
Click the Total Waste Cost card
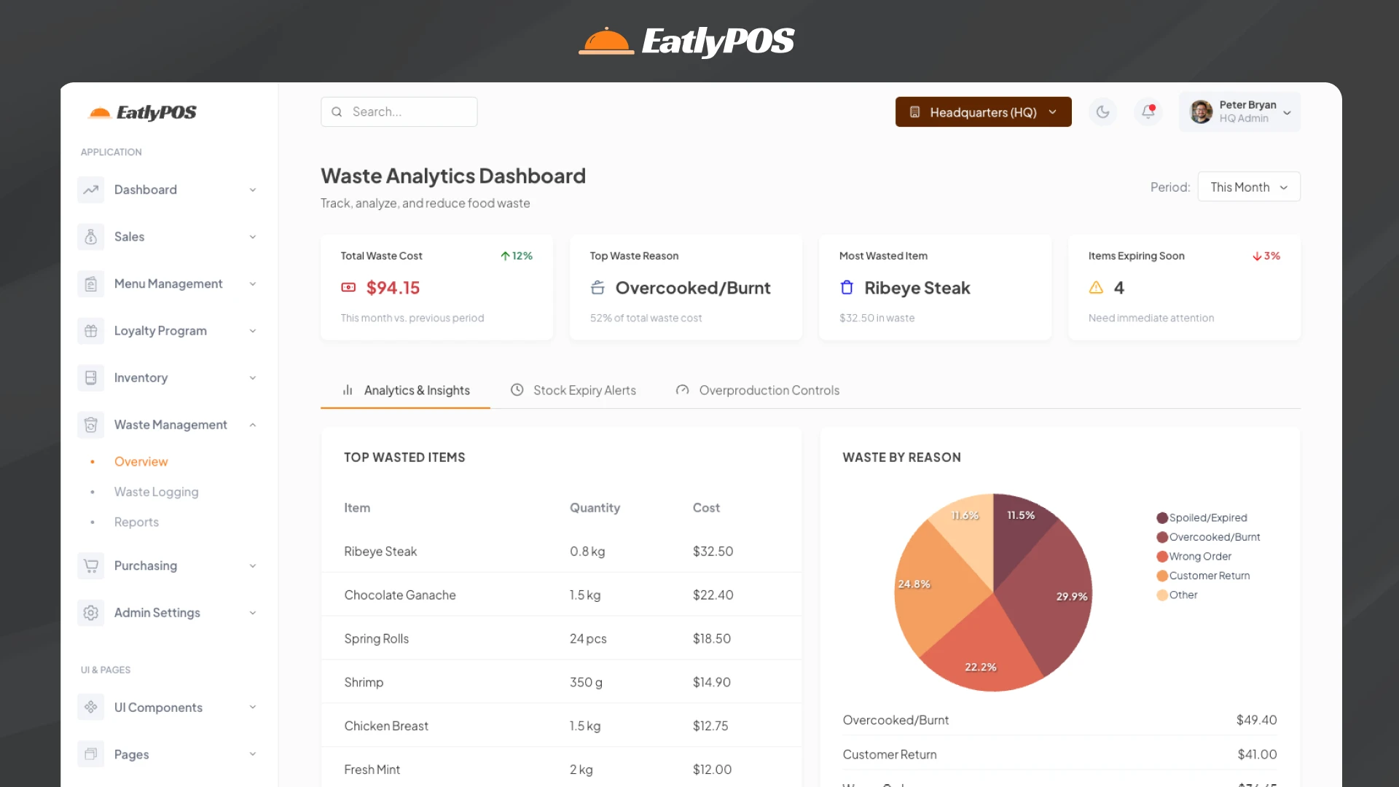click(x=436, y=287)
